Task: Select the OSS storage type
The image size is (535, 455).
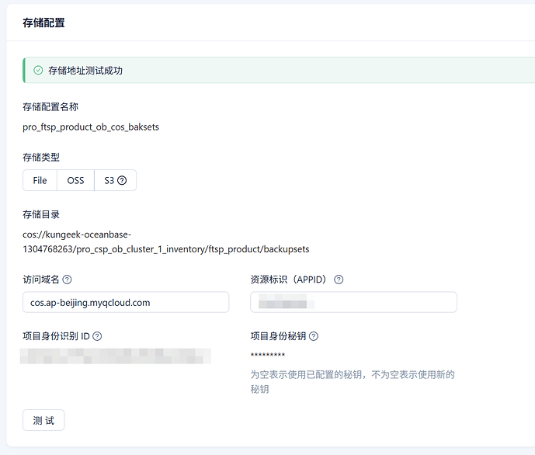Action: click(75, 180)
